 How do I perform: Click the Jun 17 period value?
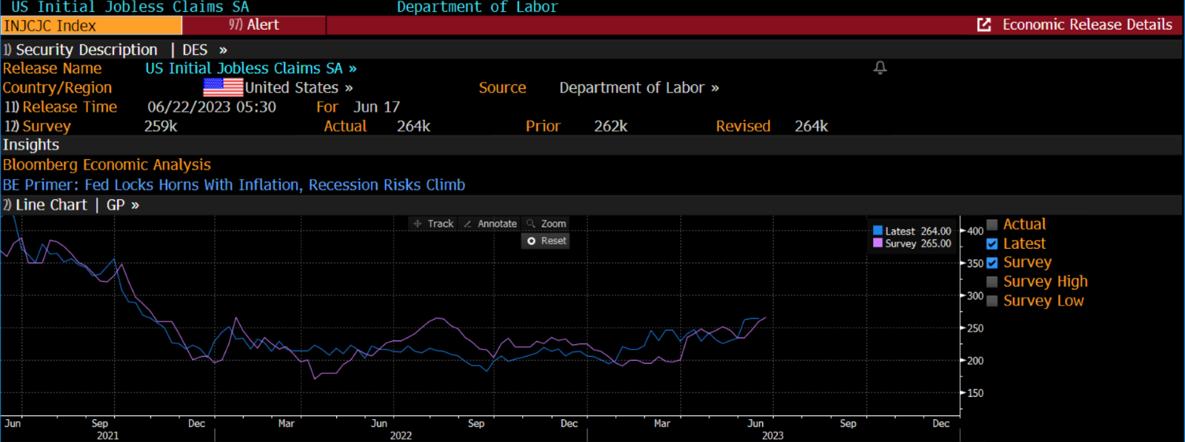coord(376,107)
